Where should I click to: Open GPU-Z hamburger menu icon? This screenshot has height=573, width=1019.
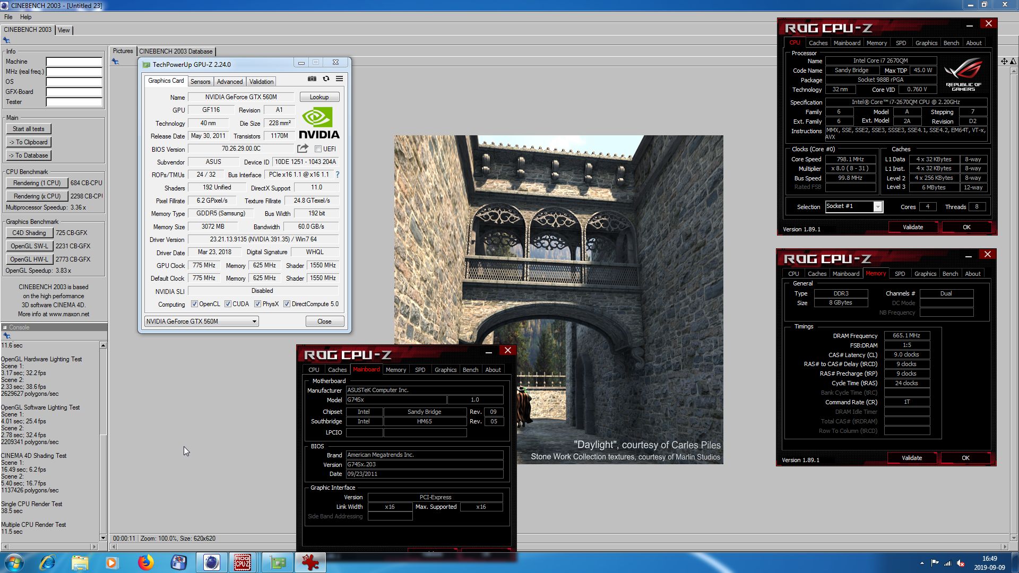coord(339,79)
